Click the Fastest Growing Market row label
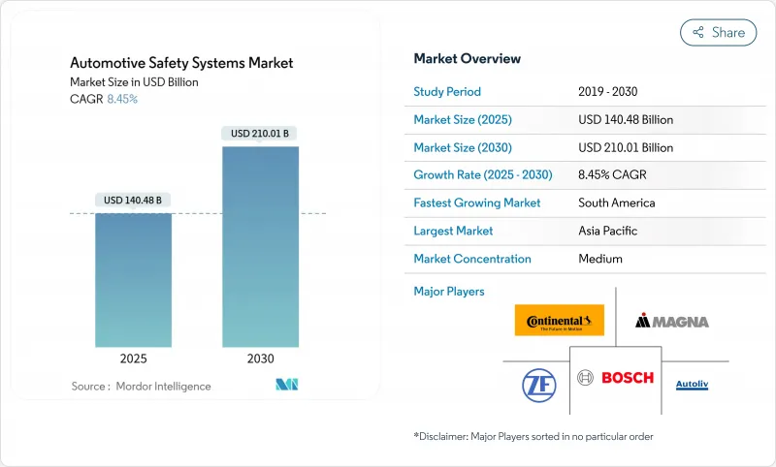Viewport: 776px width, 467px height. click(x=477, y=203)
